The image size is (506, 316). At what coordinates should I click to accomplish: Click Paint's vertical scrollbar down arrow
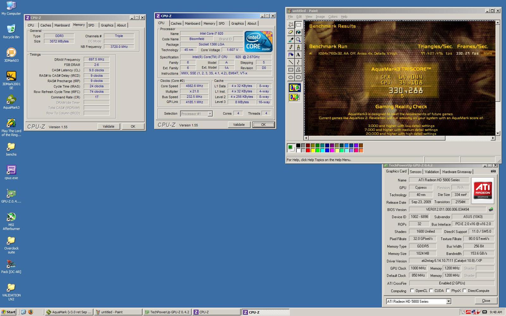pyautogui.click(x=497, y=133)
